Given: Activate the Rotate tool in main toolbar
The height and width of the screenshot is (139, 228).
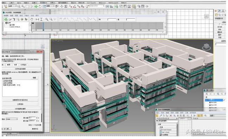Looking at the screenshot, I should coord(40,6).
